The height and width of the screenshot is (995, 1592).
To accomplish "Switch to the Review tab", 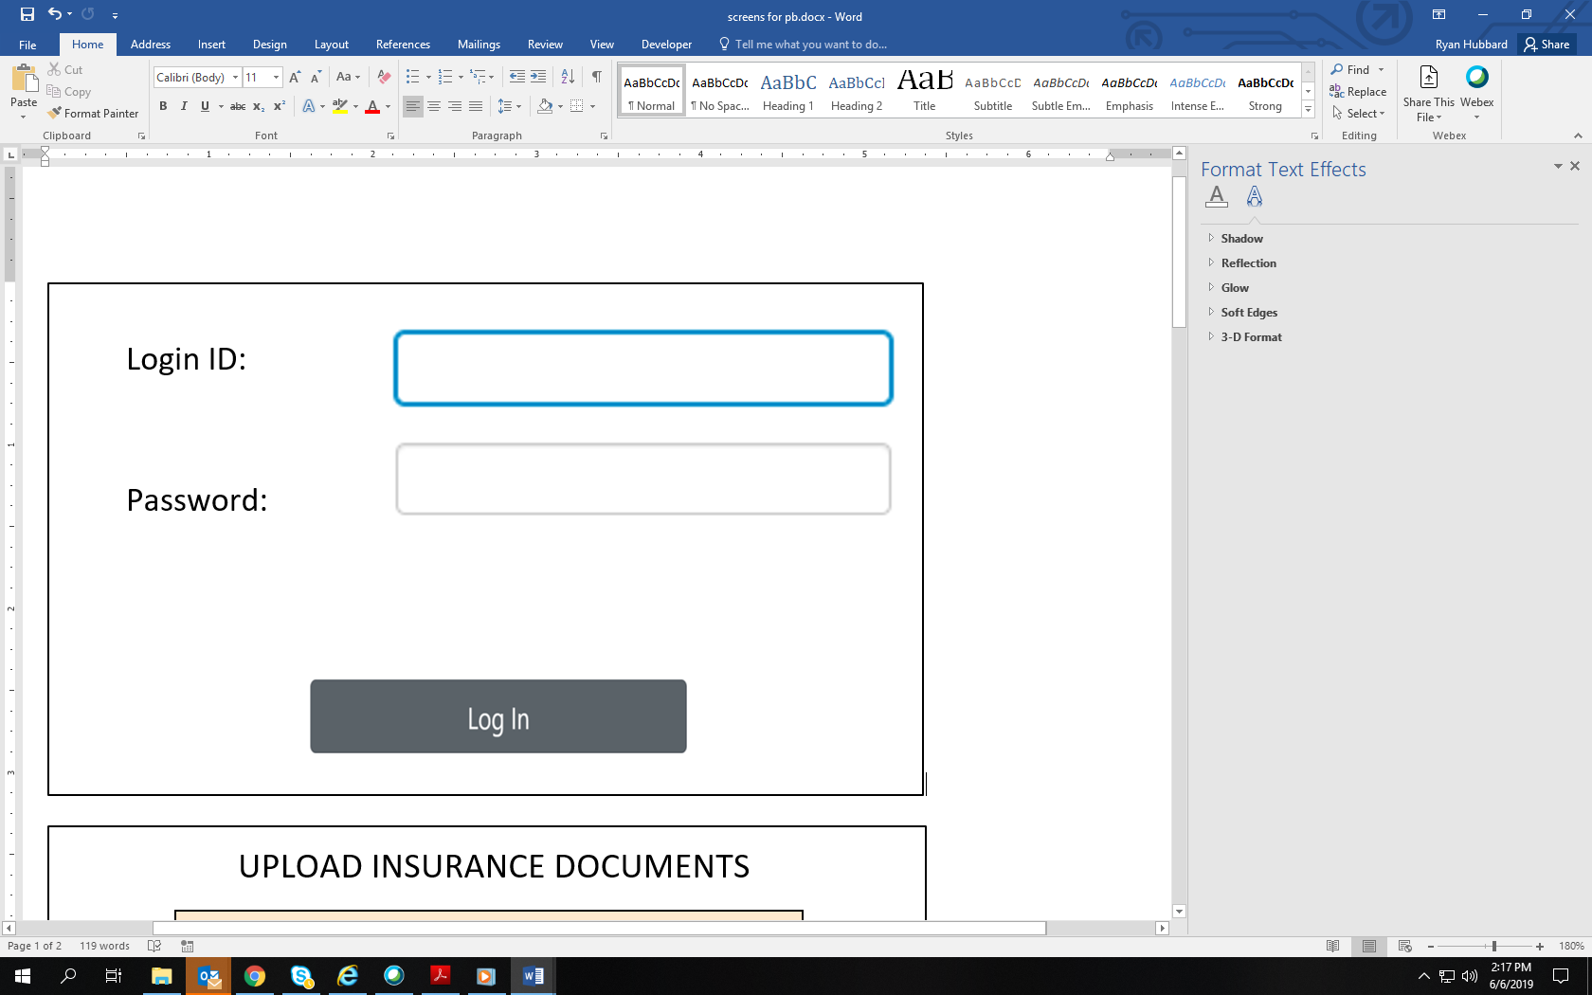I will click(x=545, y=45).
